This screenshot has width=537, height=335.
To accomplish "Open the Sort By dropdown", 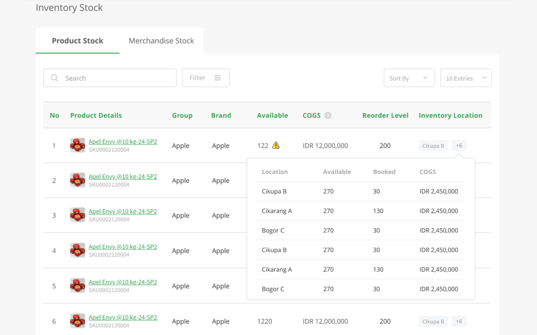I will pyautogui.click(x=409, y=78).
